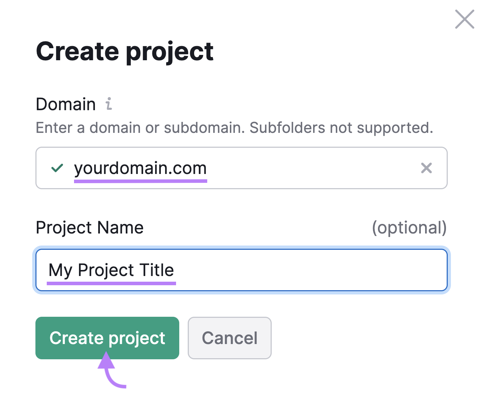486x394 pixels.
Task: Click the Domain label text
Action: point(66,104)
